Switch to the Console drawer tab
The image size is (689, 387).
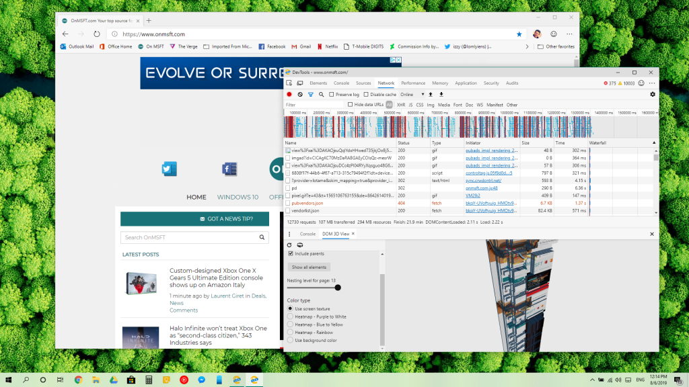point(307,234)
